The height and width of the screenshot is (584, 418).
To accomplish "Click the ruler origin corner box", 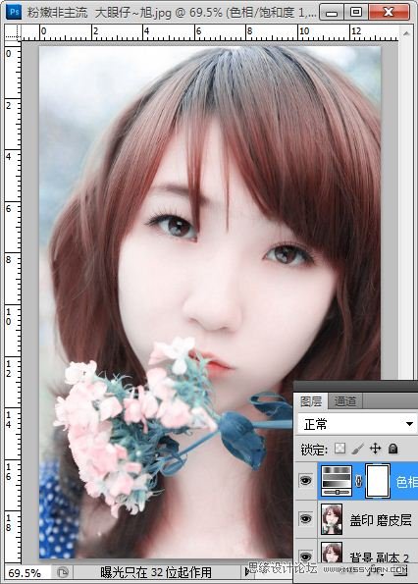I will pyautogui.click(x=13, y=33).
